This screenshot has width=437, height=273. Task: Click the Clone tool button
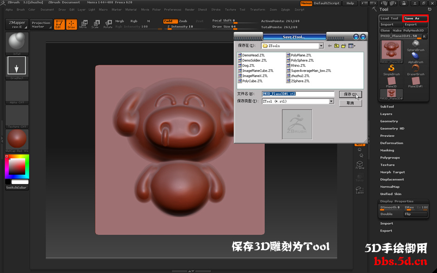(x=385, y=31)
